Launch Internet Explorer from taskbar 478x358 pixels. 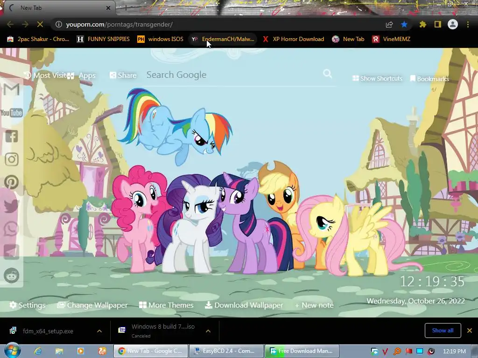coord(38,351)
